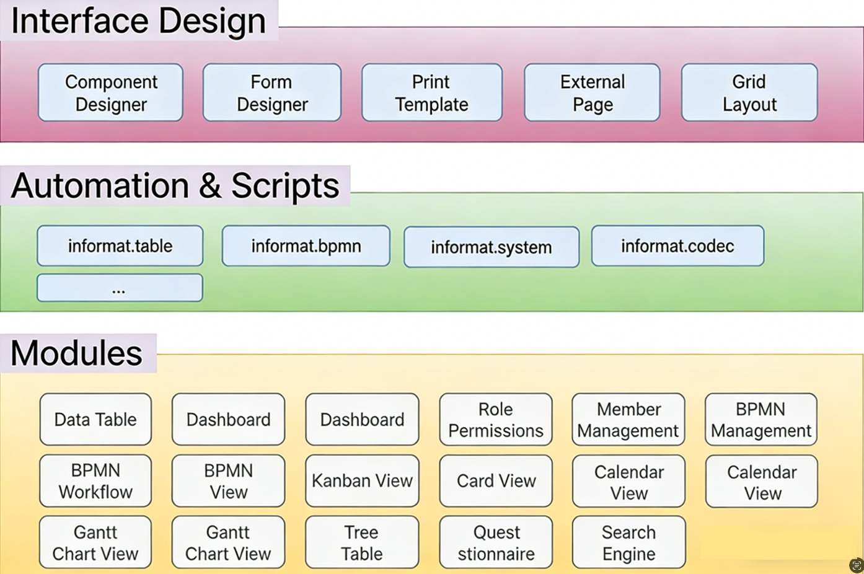The width and height of the screenshot is (864, 574).
Task: Open the Role Permissions module
Action: pos(495,419)
